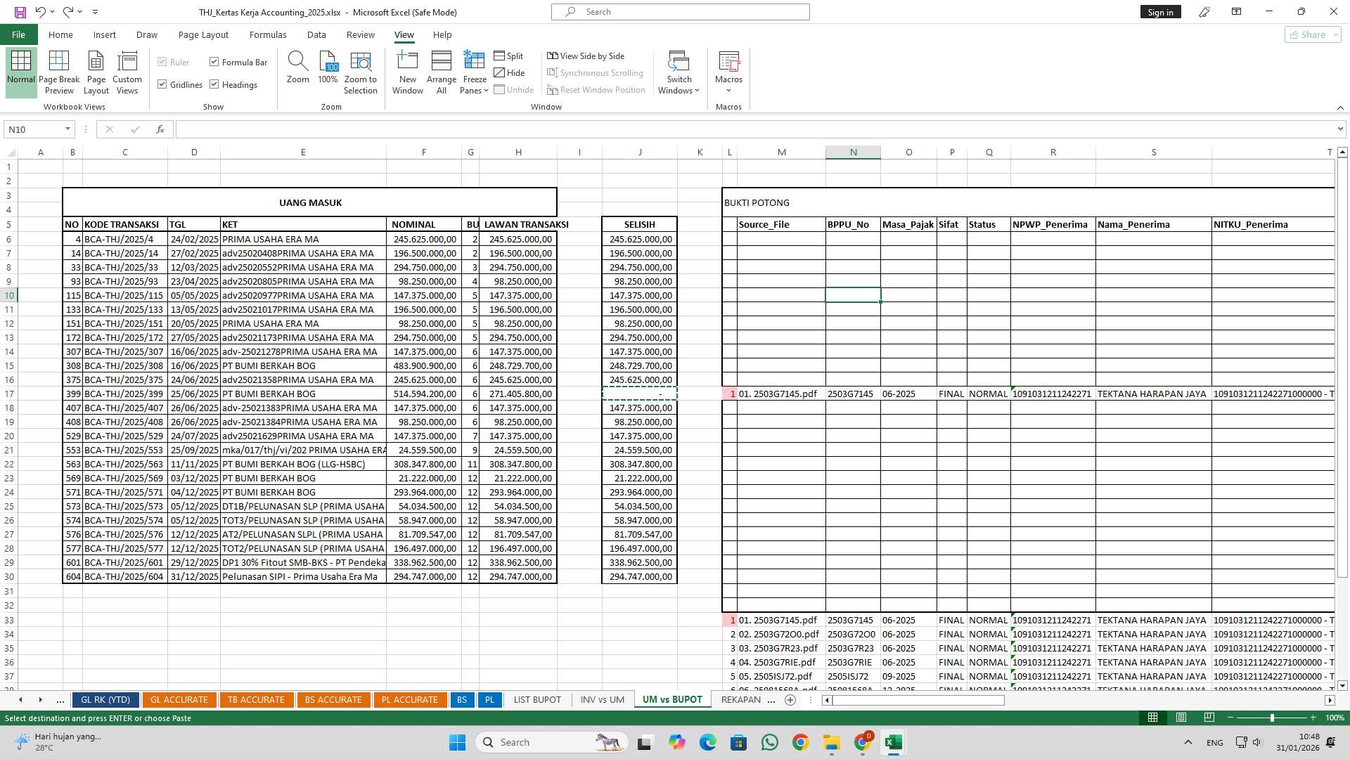Open the Zoom dialog with the magnifier icon
This screenshot has width=1350, height=759.
coord(297,70)
